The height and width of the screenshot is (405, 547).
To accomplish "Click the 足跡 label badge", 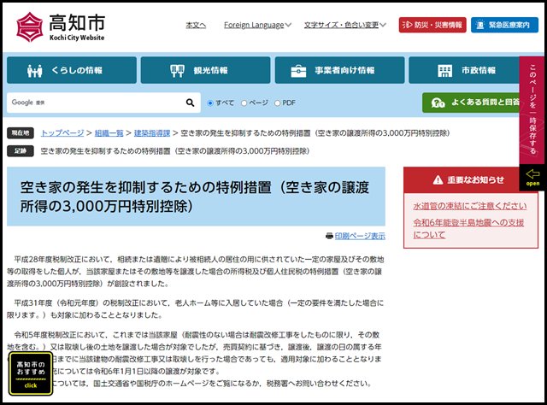I will tap(21, 151).
